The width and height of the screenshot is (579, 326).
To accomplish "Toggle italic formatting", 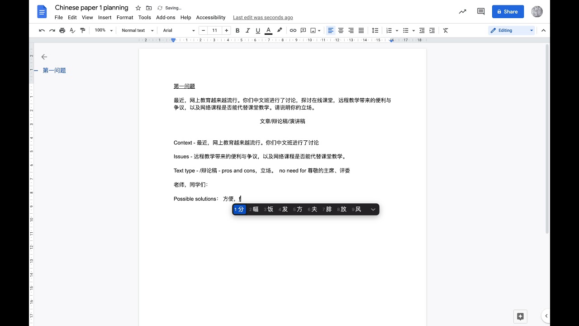I will tap(248, 30).
